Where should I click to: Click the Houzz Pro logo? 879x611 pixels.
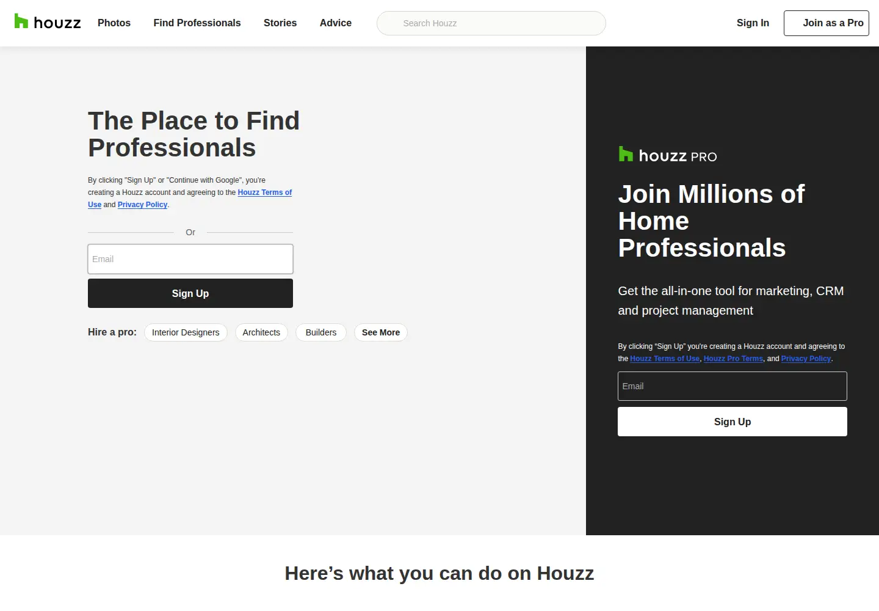pyautogui.click(x=668, y=155)
